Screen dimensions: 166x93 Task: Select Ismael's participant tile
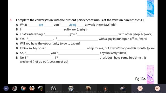point(123,88)
